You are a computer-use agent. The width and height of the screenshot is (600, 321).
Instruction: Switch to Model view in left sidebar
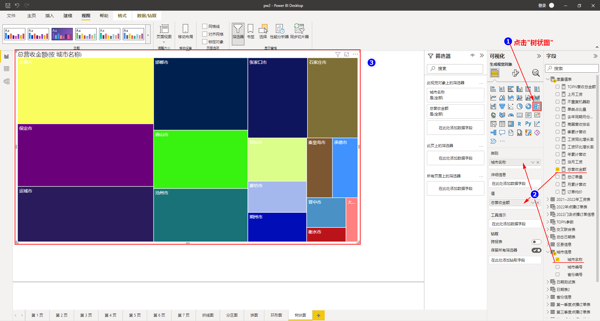[7, 81]
